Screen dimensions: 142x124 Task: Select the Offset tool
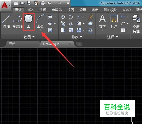coord(90,30)
